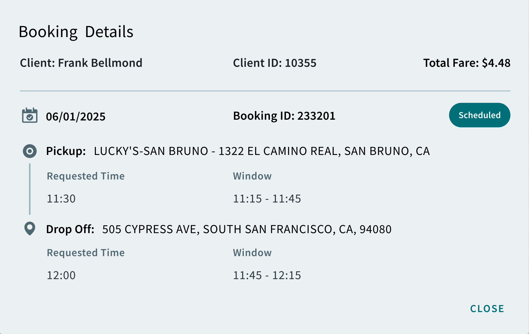This screenshot has height=334, width=529.
Task: Select the Scheduled indicator on the right
Action: tap(479, 115)
